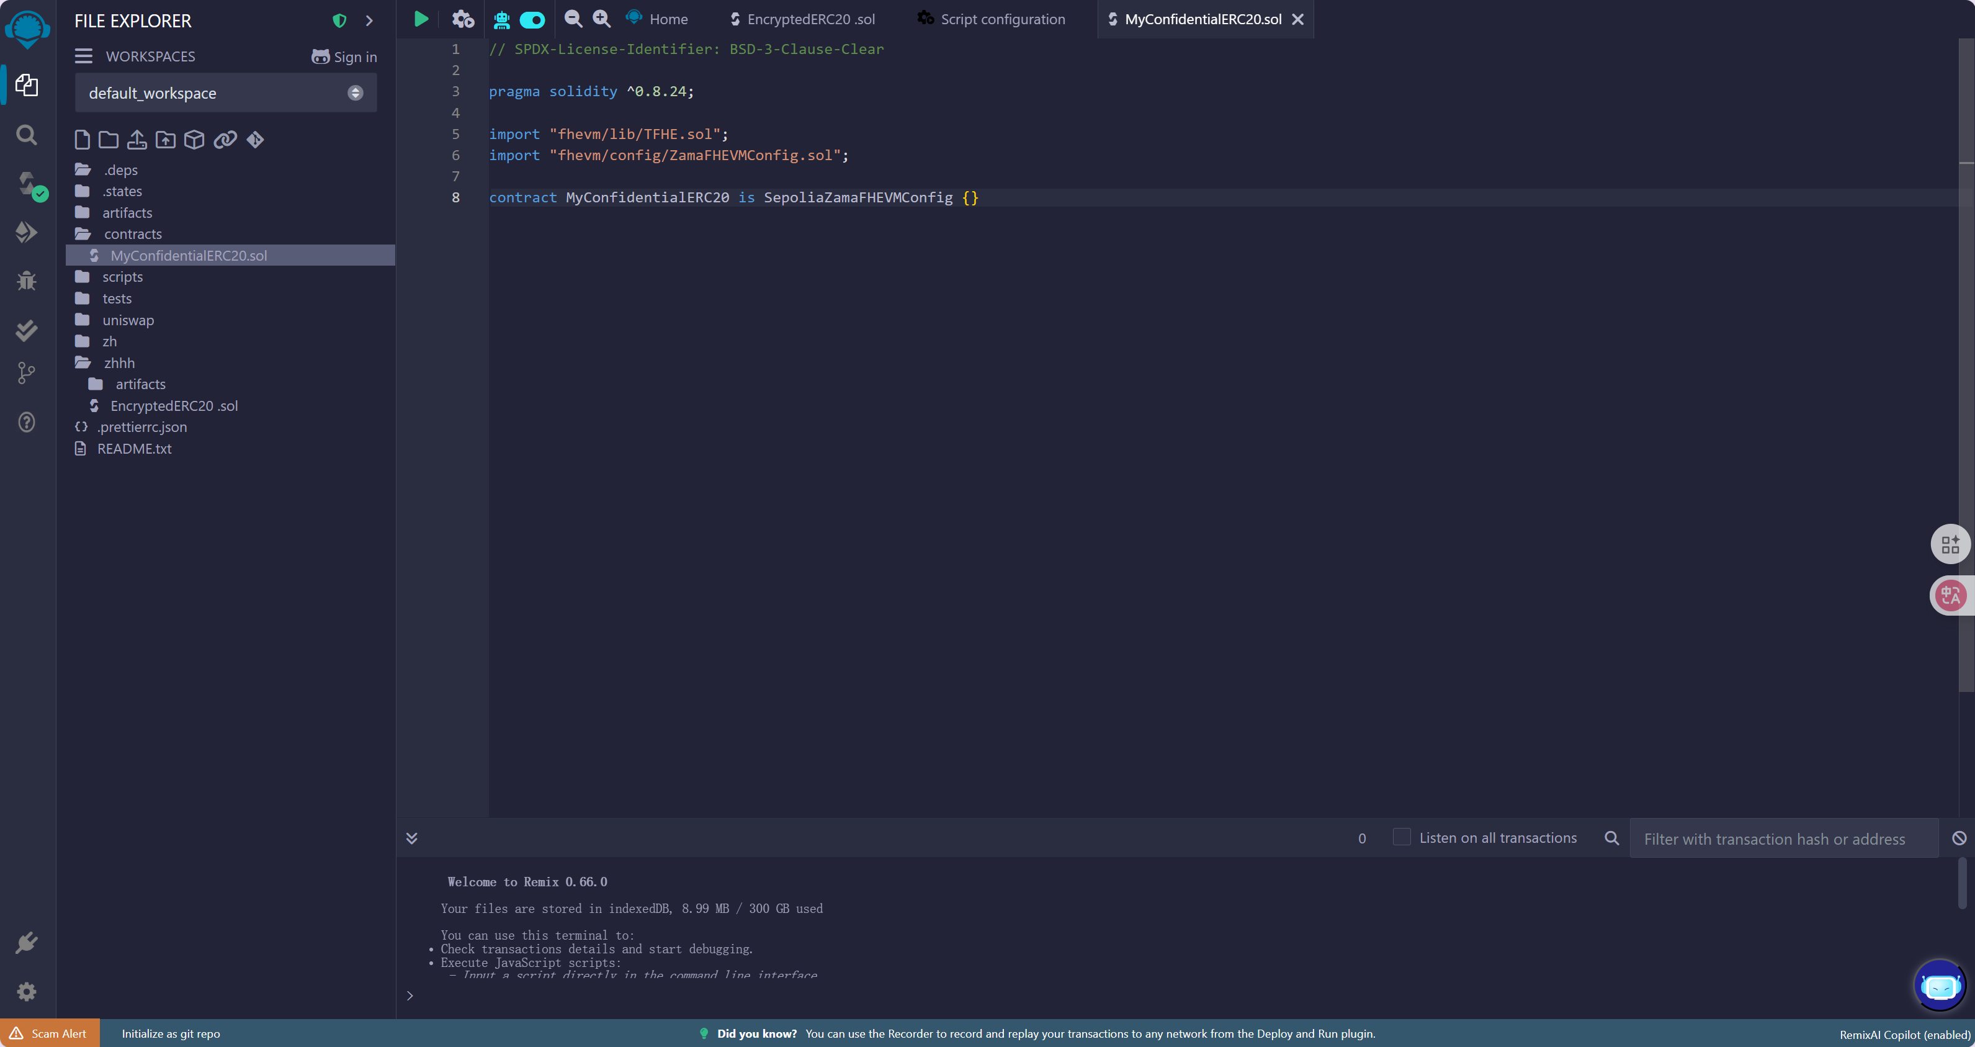Click Sign in with GitHub
Image resolution: width=1975 pixels, height=1047 pixels.
pyautogui.click(x=344, y=56)
